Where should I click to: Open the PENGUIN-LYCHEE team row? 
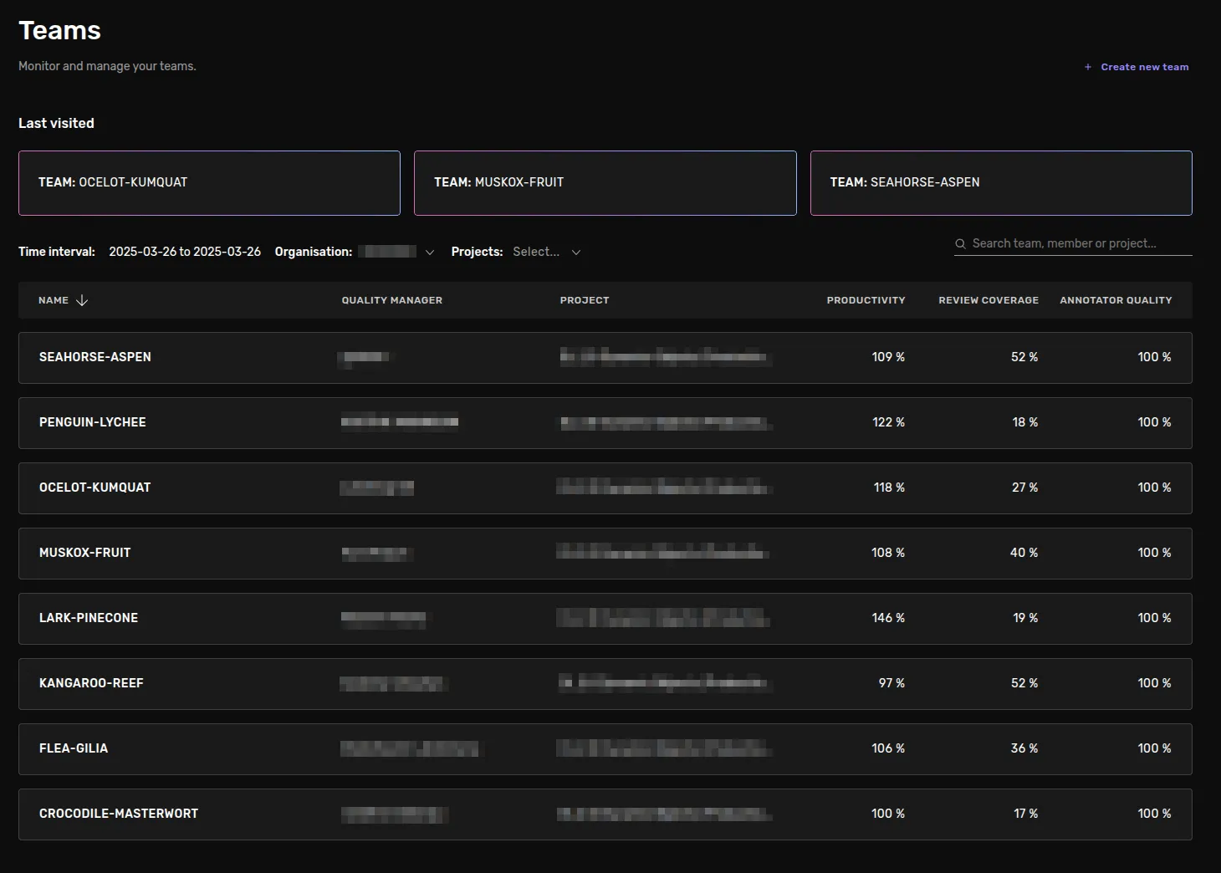(605, 423)
